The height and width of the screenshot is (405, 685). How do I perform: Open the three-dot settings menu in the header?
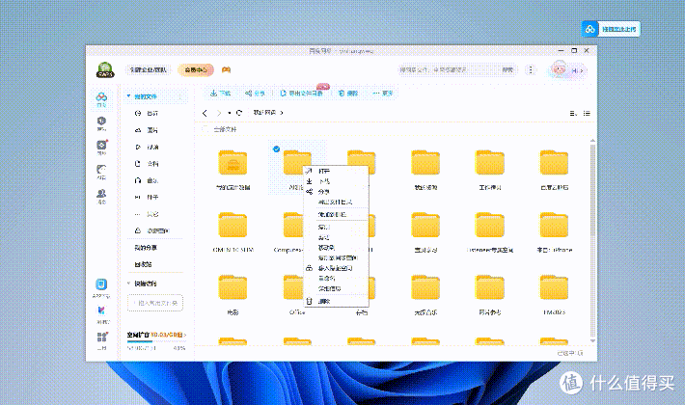(531, 69)
